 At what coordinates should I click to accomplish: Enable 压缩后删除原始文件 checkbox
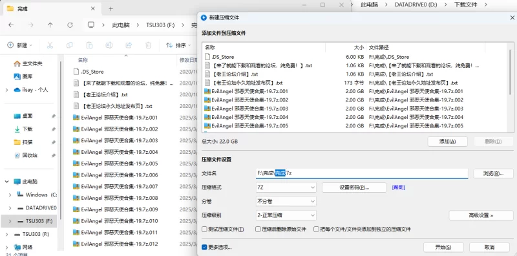click(258, 229)
